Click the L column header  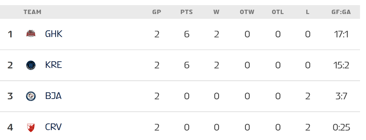point(308,12)
